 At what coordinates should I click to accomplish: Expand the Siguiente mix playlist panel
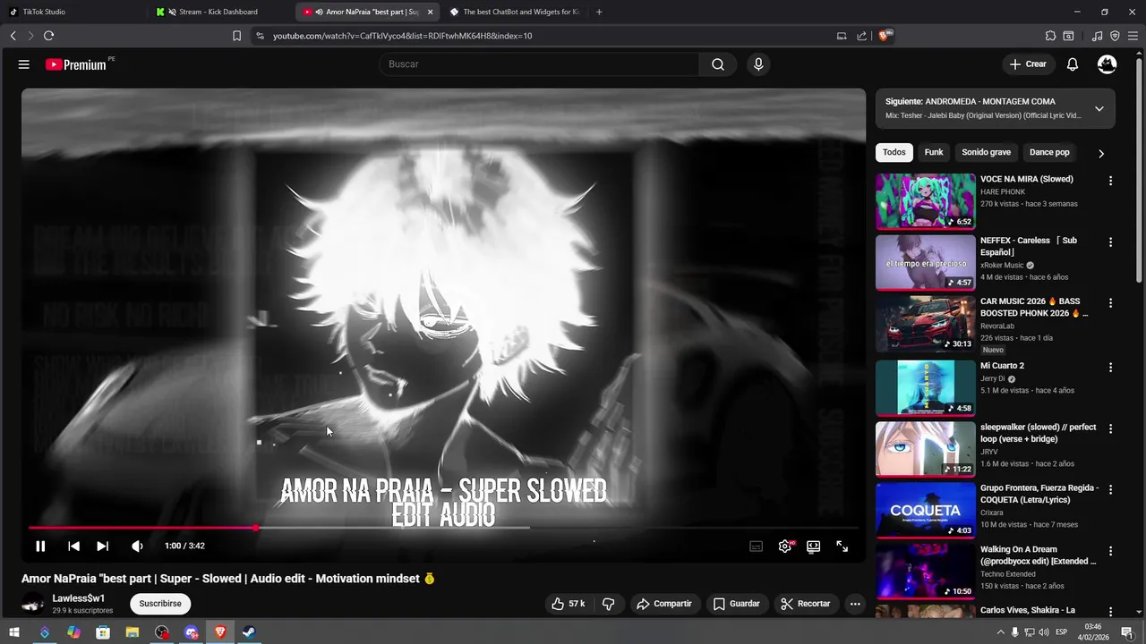coord(1099,108)
